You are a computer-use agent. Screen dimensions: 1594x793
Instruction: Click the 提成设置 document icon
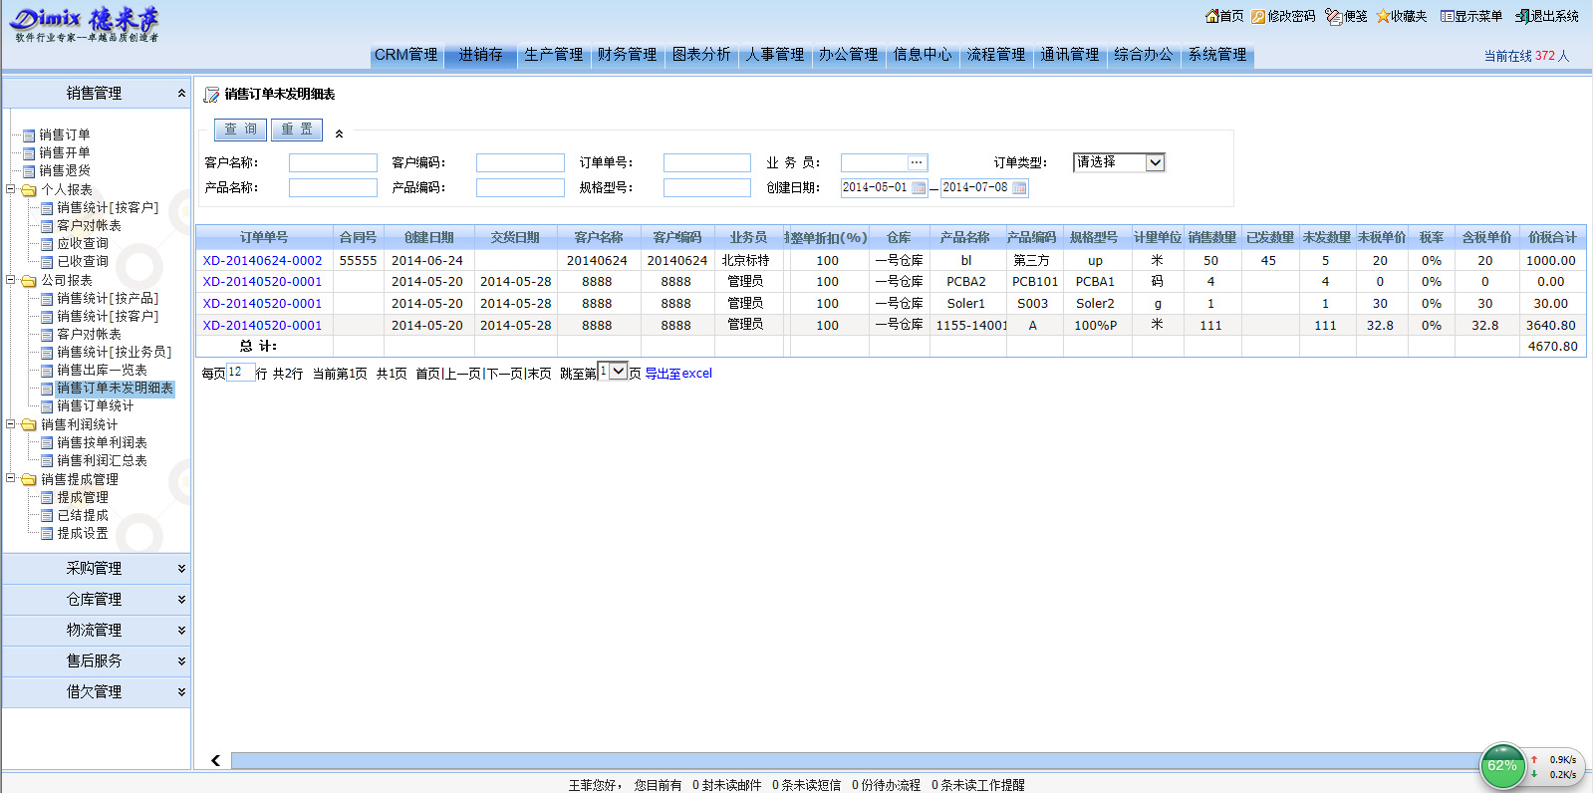coord(47,533)
